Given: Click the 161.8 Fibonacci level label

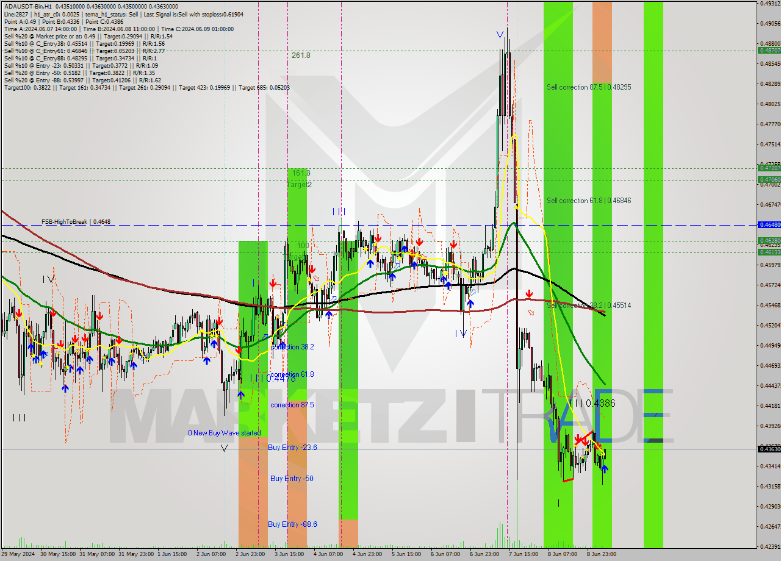Looking at the screenshot, I should click(x=301, y=173).
